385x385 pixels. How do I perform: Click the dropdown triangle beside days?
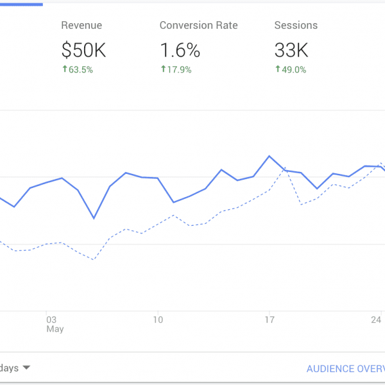(x=26, y=368)
